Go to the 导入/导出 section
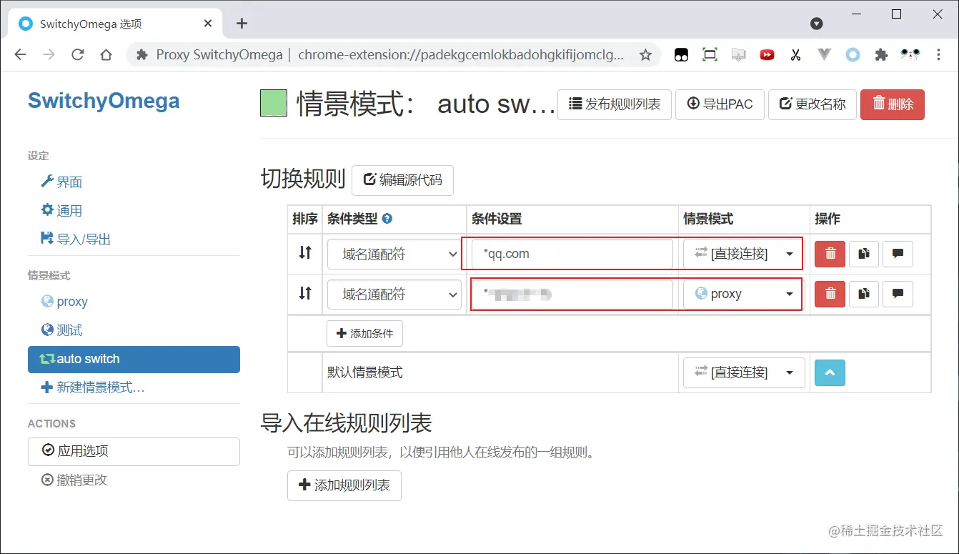The height and width of the screenshot is (554, 959). 76,239
